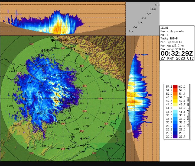The width and height of the screenshot is (195, 166).
Task: Click the ETW station diamond marker
Action: (x=108, y=149)
